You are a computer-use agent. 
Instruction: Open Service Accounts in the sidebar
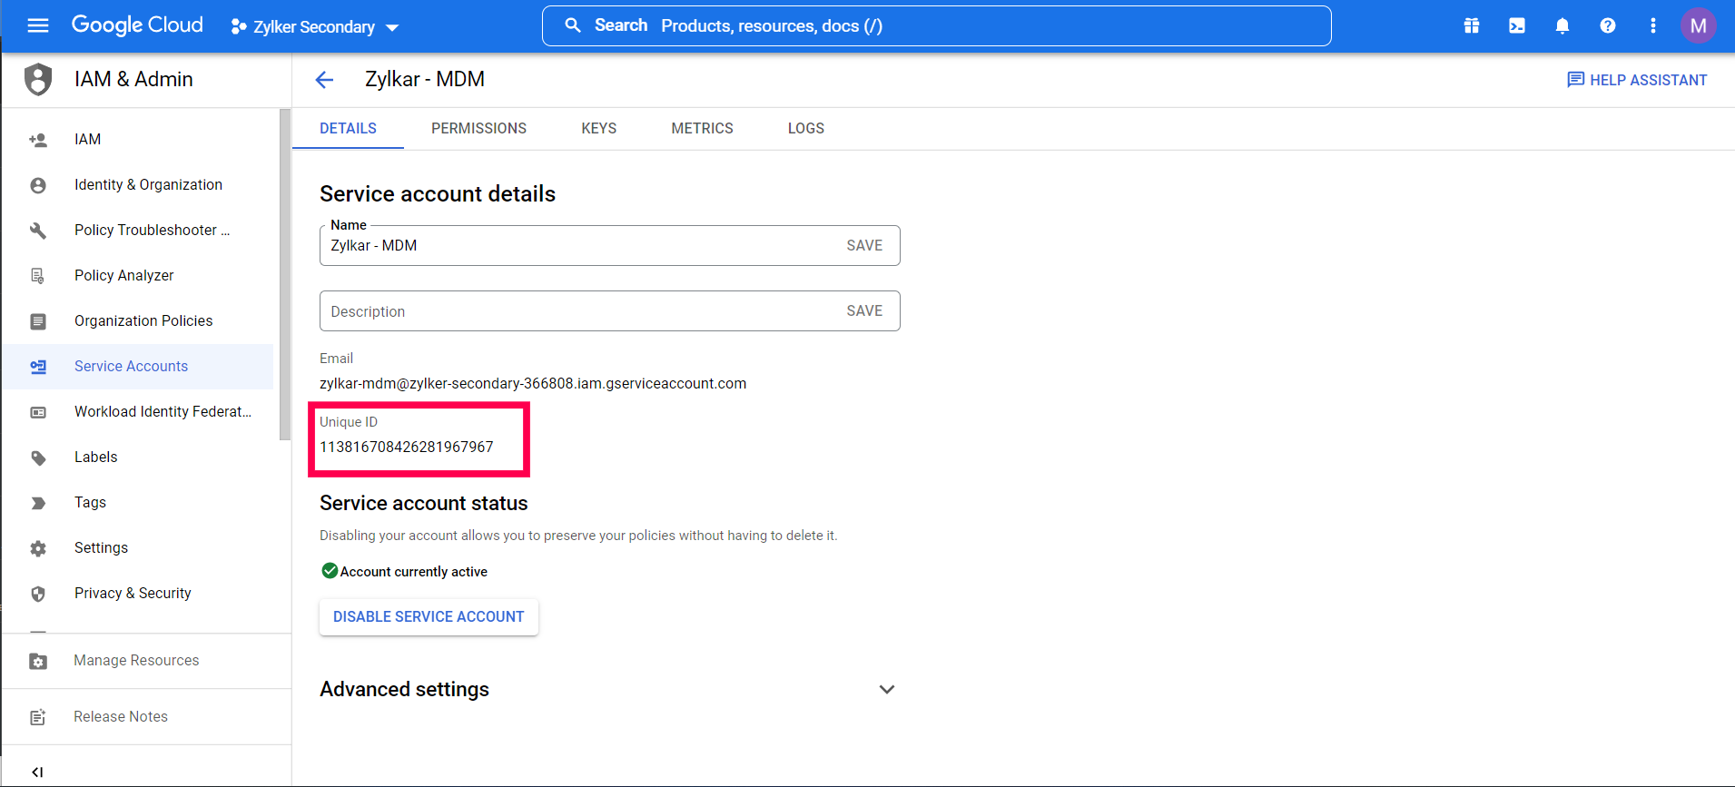click(131, 366)
